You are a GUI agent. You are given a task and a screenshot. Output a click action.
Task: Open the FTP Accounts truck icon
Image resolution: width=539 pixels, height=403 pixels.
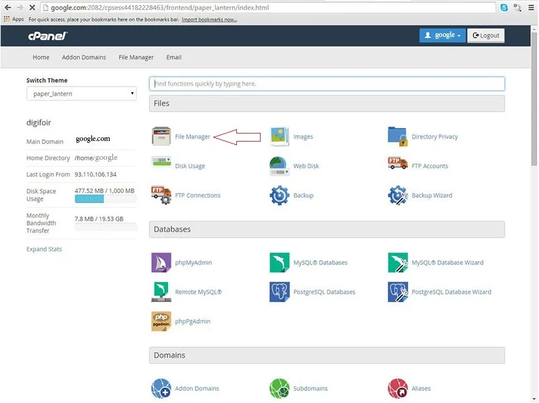coord(398,164)
